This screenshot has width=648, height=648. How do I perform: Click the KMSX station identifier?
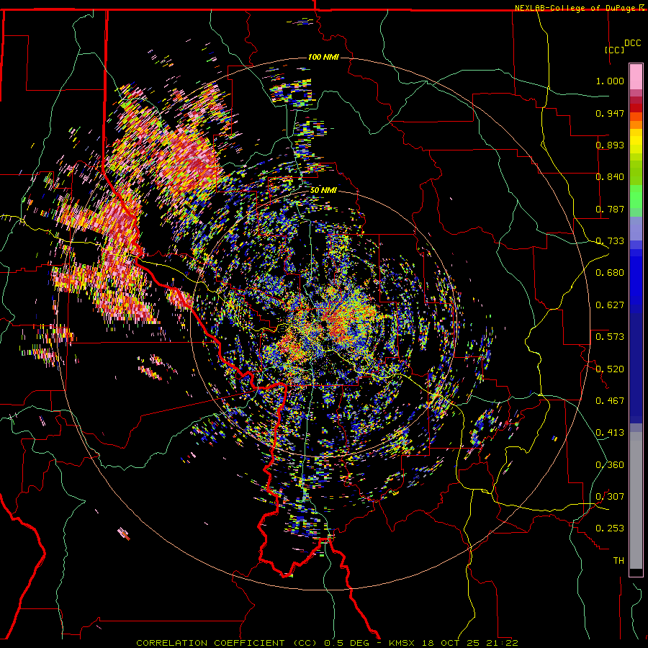402,643
